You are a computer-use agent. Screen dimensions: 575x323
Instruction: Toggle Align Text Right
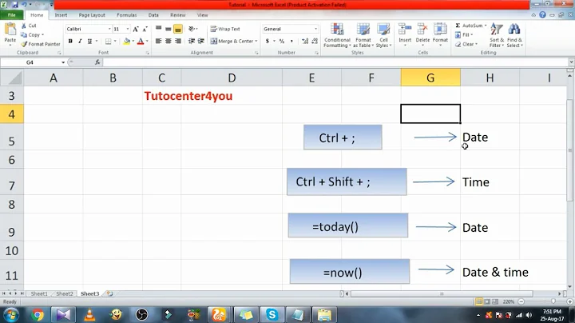[178, 41]
